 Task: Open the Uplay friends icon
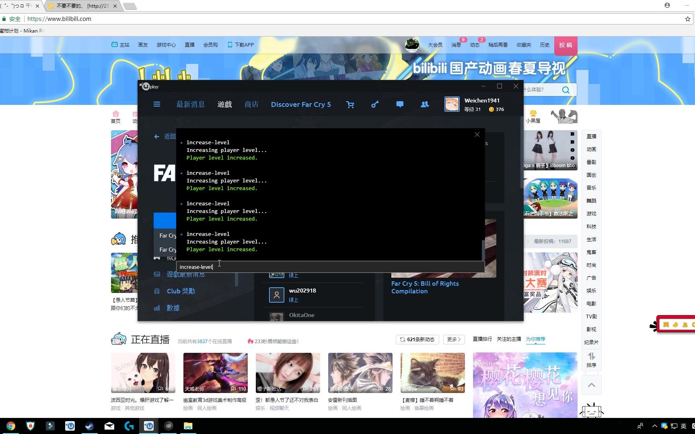click(425, 104)
